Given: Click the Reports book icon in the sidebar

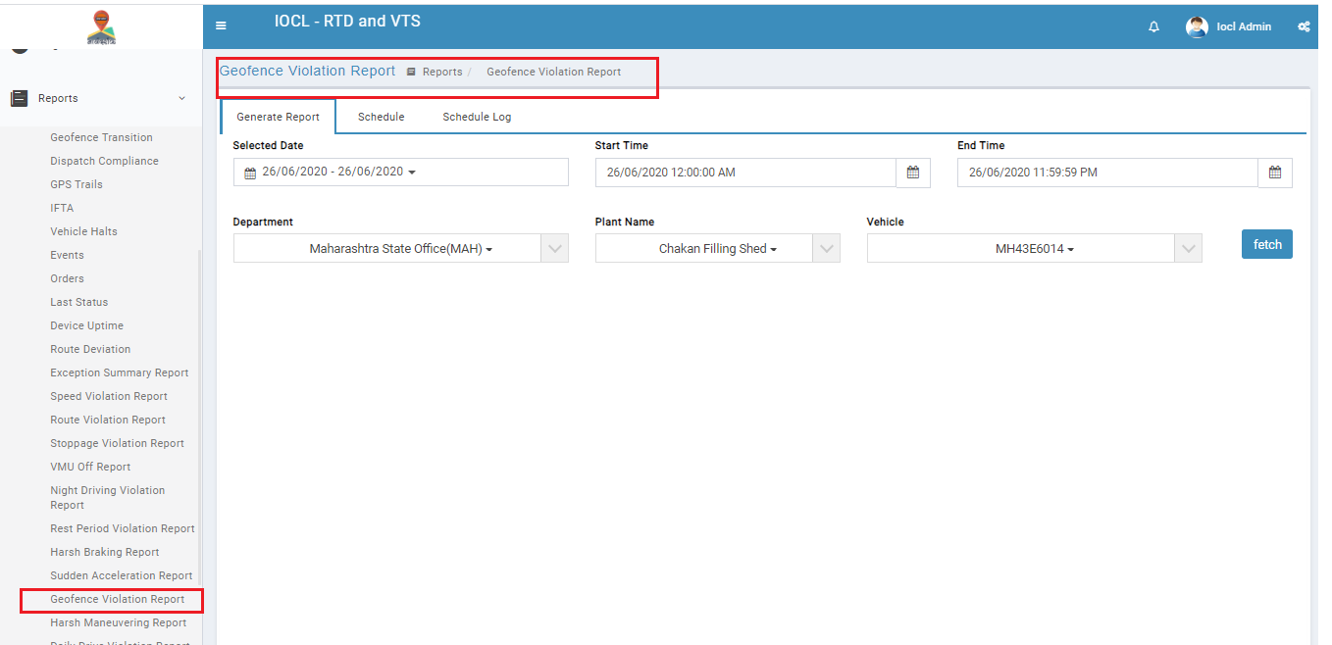Looking at the screenshot, I should [x=19, y=98].
